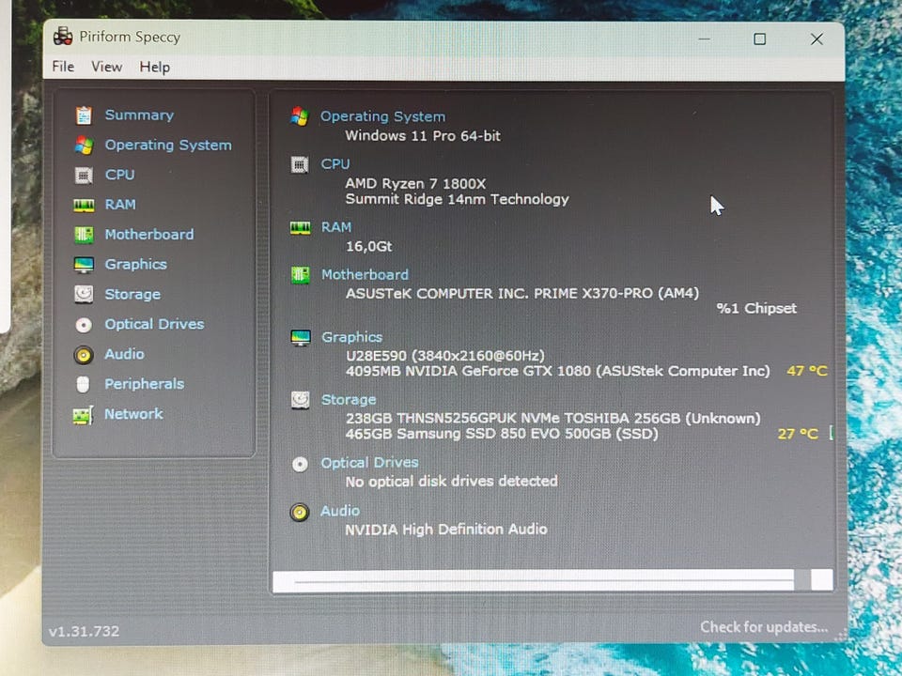Image resolution: width=902 pixels, height=676 pixels.
Task: Click ASUSTeK PRIME X370-PRO motherboard text
Action: pos(522,294)
